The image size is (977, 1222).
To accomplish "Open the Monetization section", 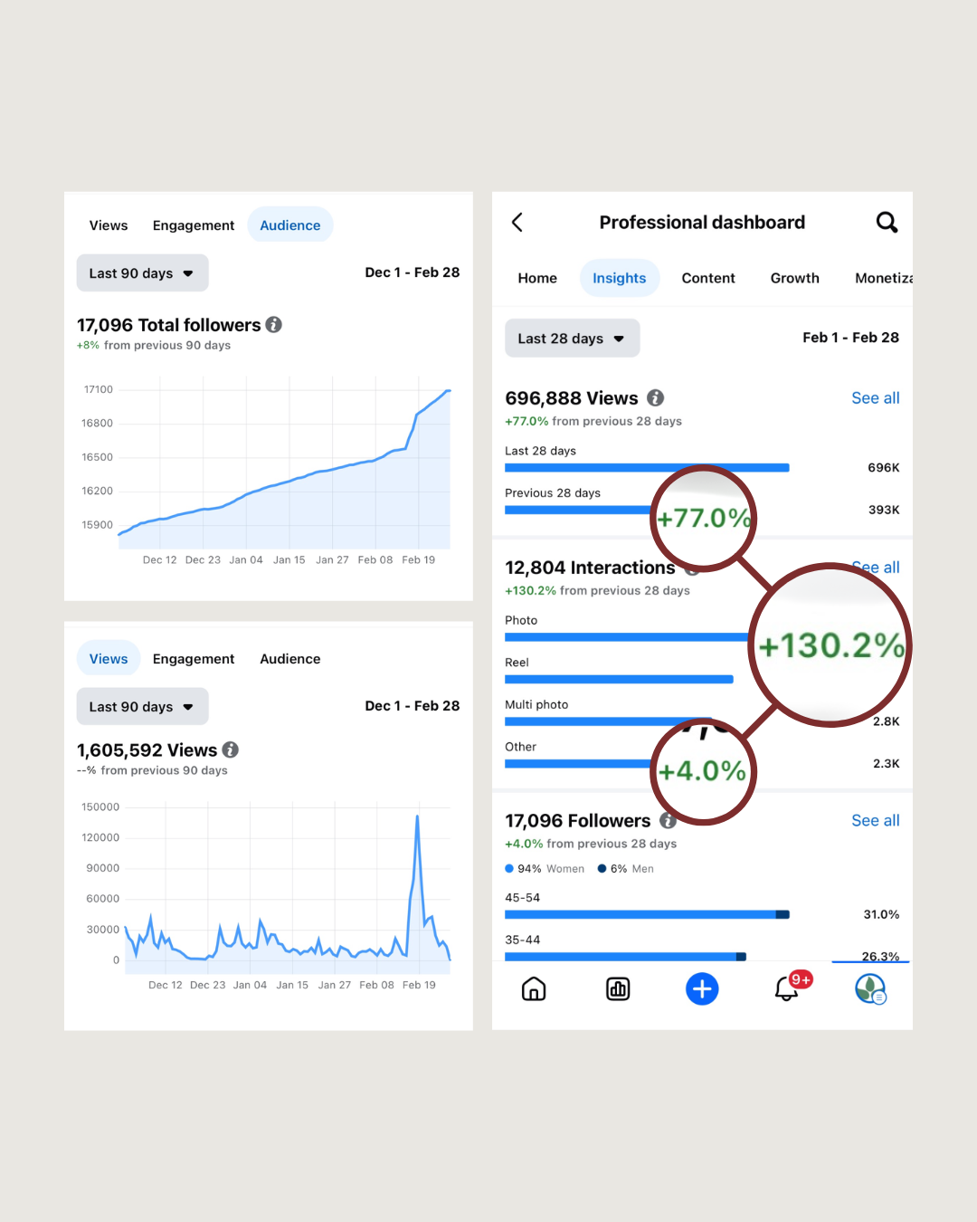I will click(884, 278).
